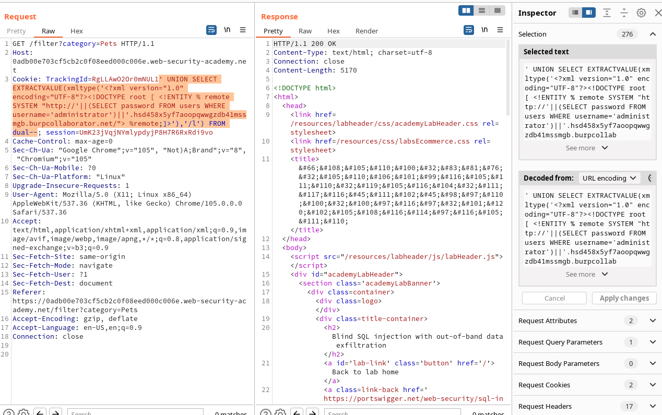
Task: Open the URL encoding dropdown
Action: pos(609,178)
